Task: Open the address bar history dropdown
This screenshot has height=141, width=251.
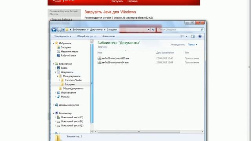Action: 149,30
